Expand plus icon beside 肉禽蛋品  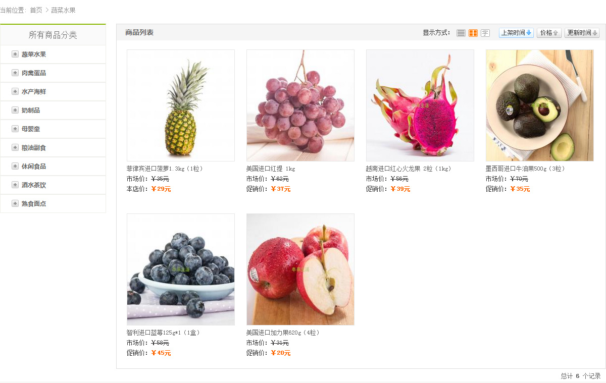[15, 73]
